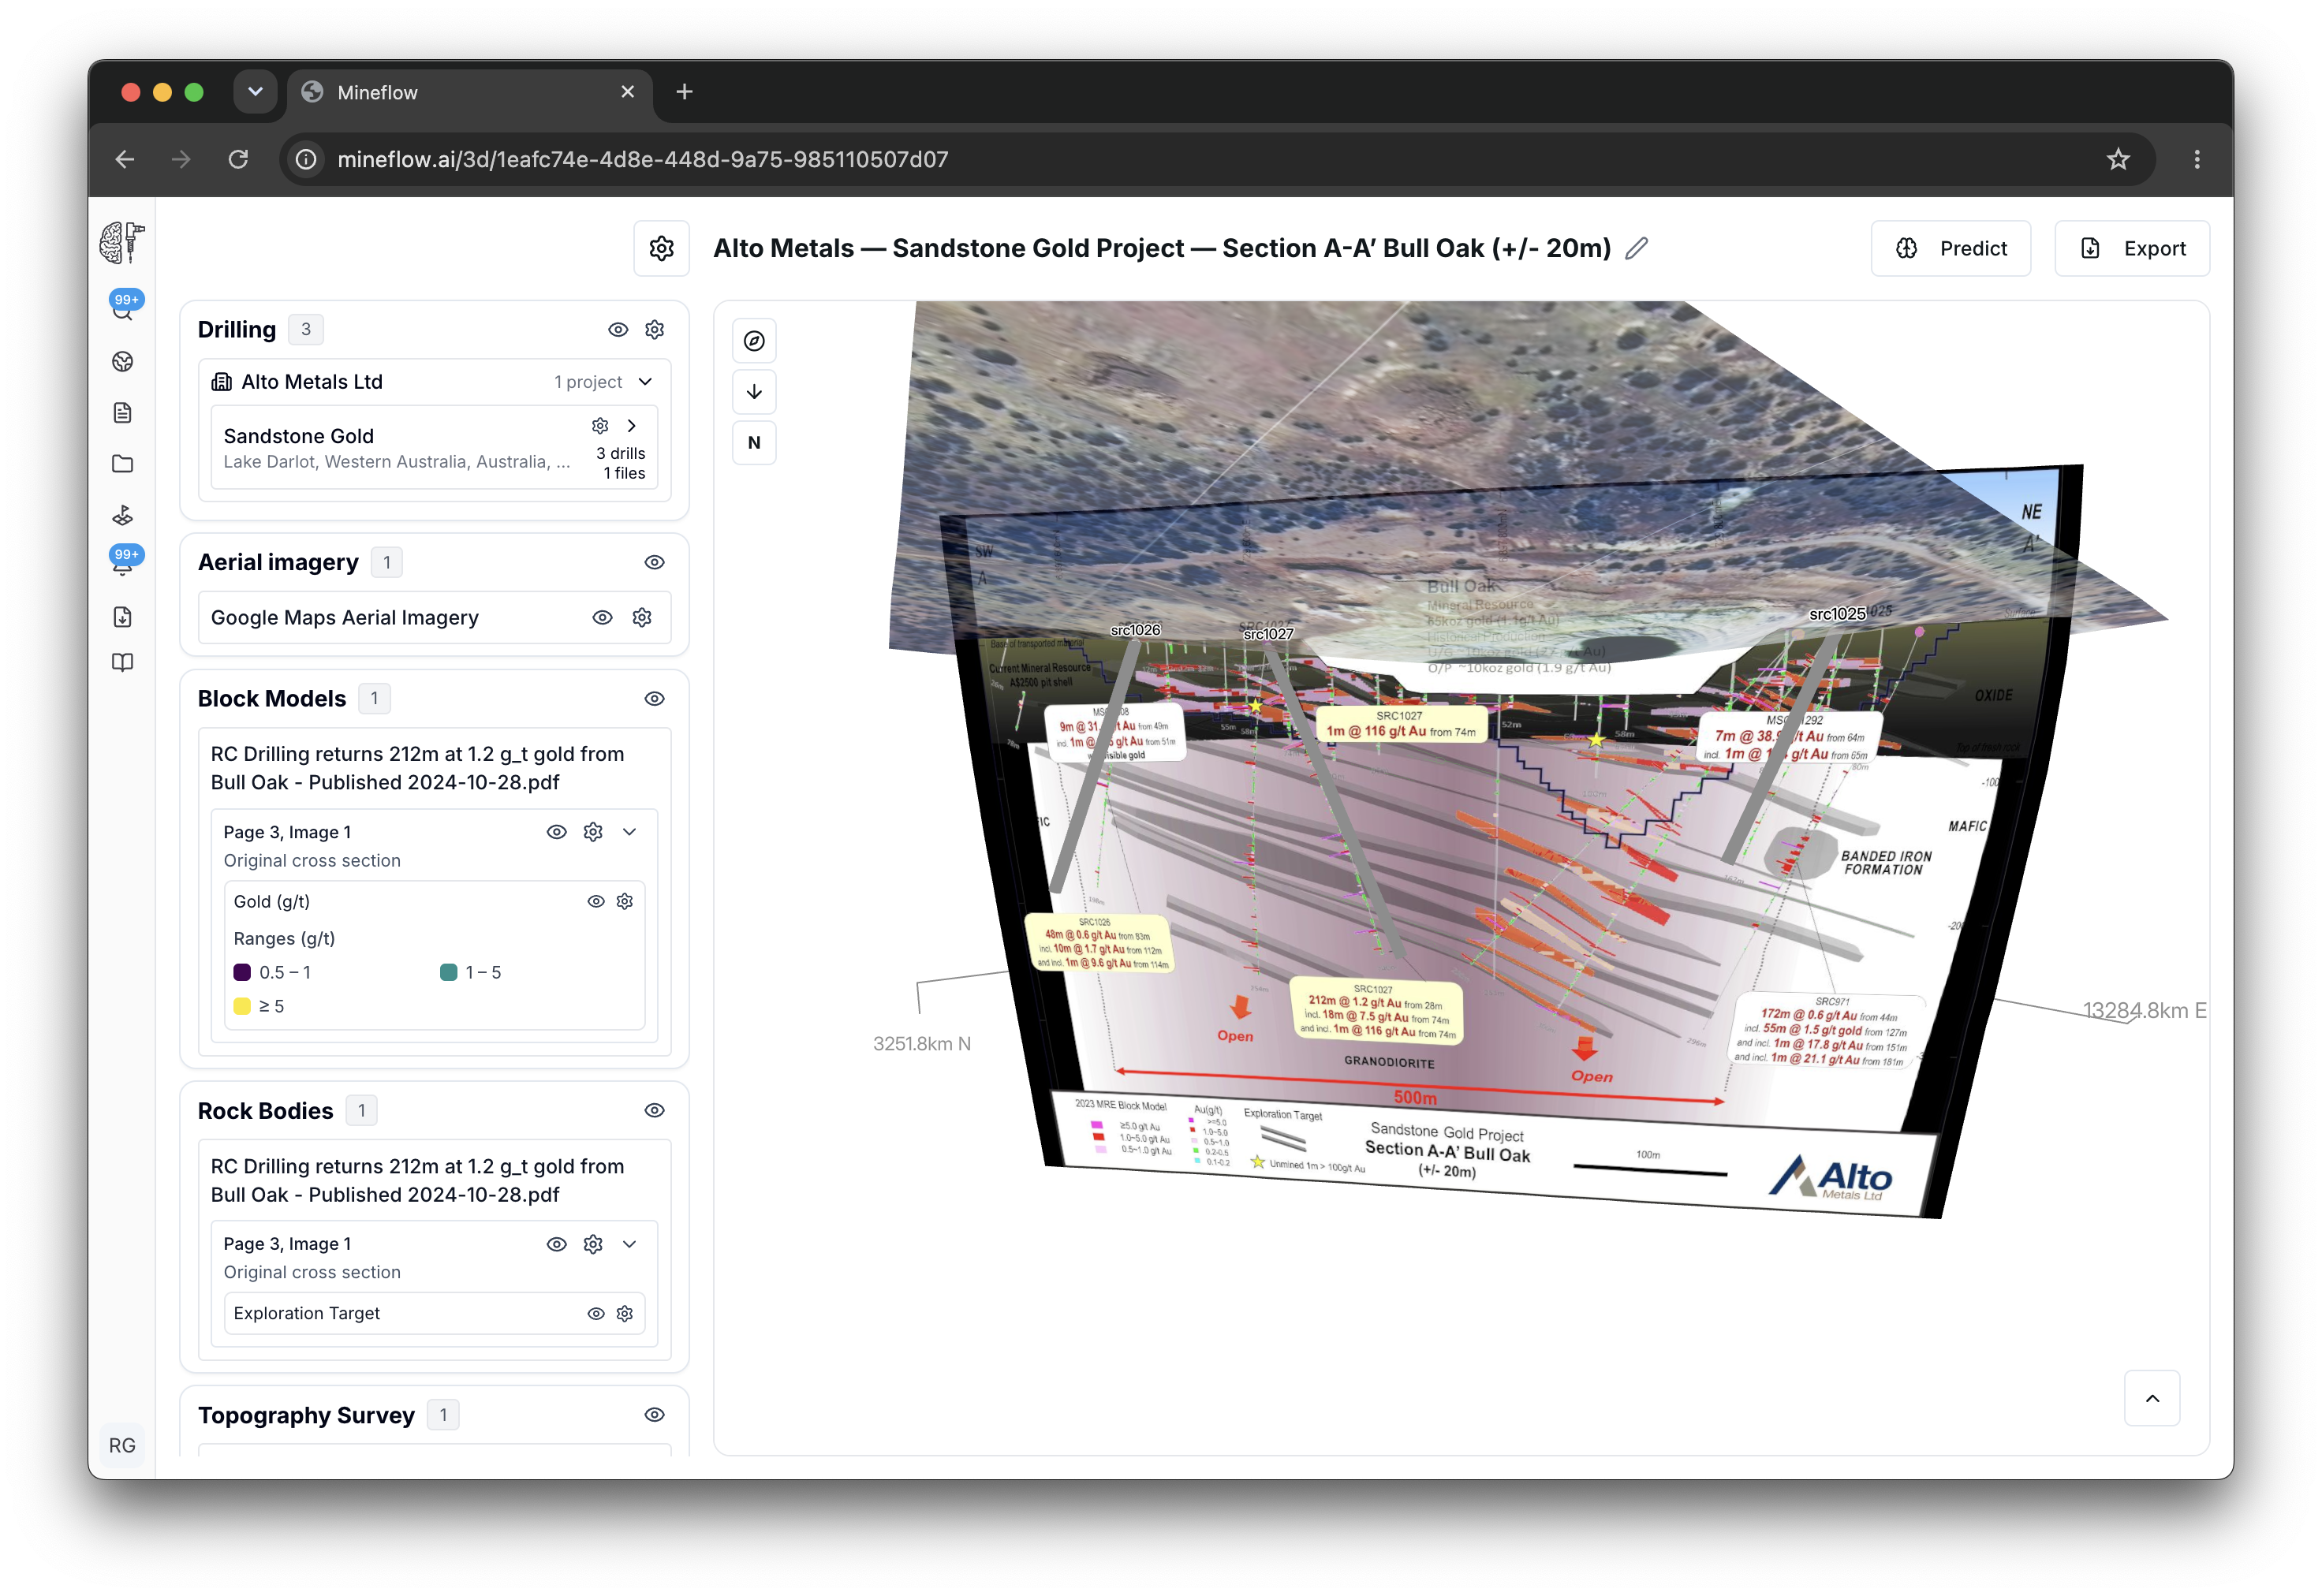Hide Rock Bodies Page 3 Image 1 layer

pos(557,1244)
